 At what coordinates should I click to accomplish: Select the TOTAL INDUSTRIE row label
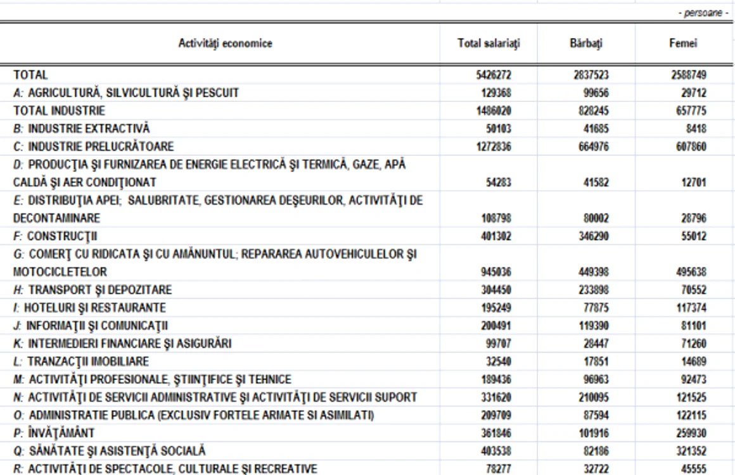[59, 111]
